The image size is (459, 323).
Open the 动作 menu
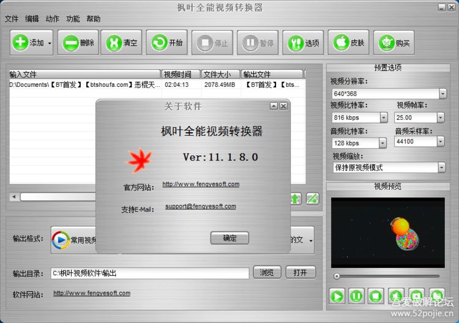coord(53,19)
